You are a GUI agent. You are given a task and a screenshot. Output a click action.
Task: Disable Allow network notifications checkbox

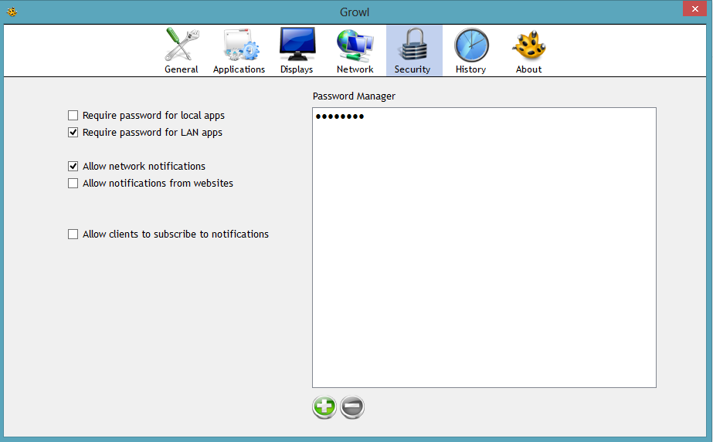73,167
